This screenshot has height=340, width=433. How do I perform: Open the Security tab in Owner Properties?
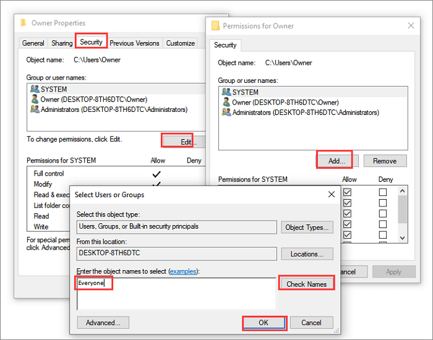(92, 42)
